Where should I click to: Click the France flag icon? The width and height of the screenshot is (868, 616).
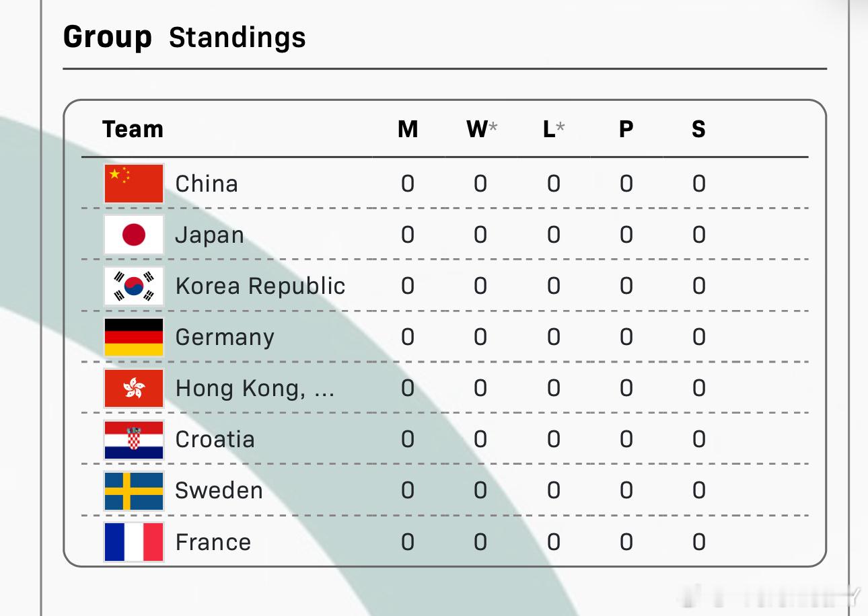pyautogui.click(x=134, y=542)
